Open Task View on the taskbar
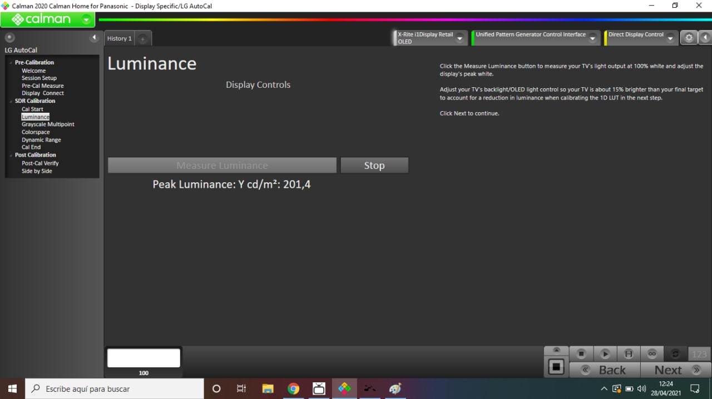The height and width of the screenshot is (399, 712). [241, 388]
